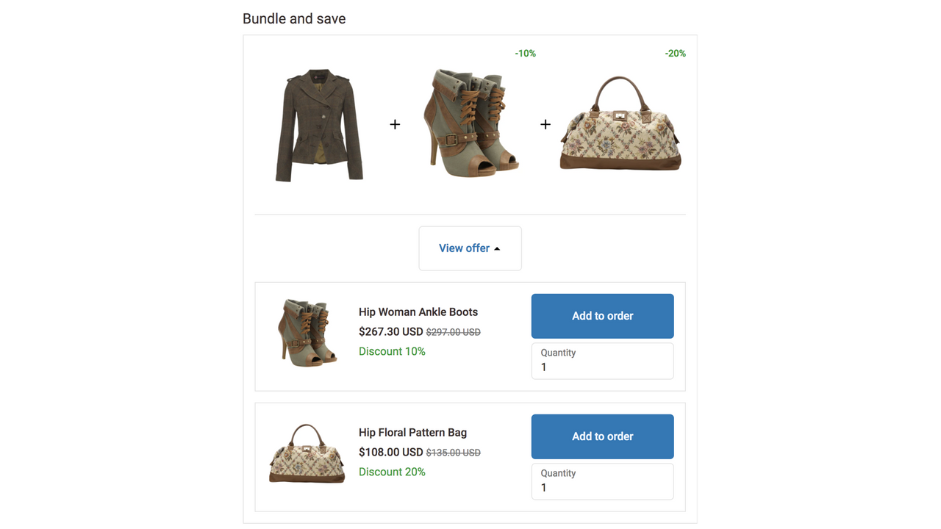
Task: Click the boots image in the bundle
Action: pyautogui.click(x=470, y=123)
